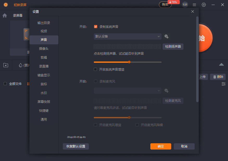Screen dimensions: 228x161
Task: Uncheck record system sound checkbox
Action: pos(96,27)
